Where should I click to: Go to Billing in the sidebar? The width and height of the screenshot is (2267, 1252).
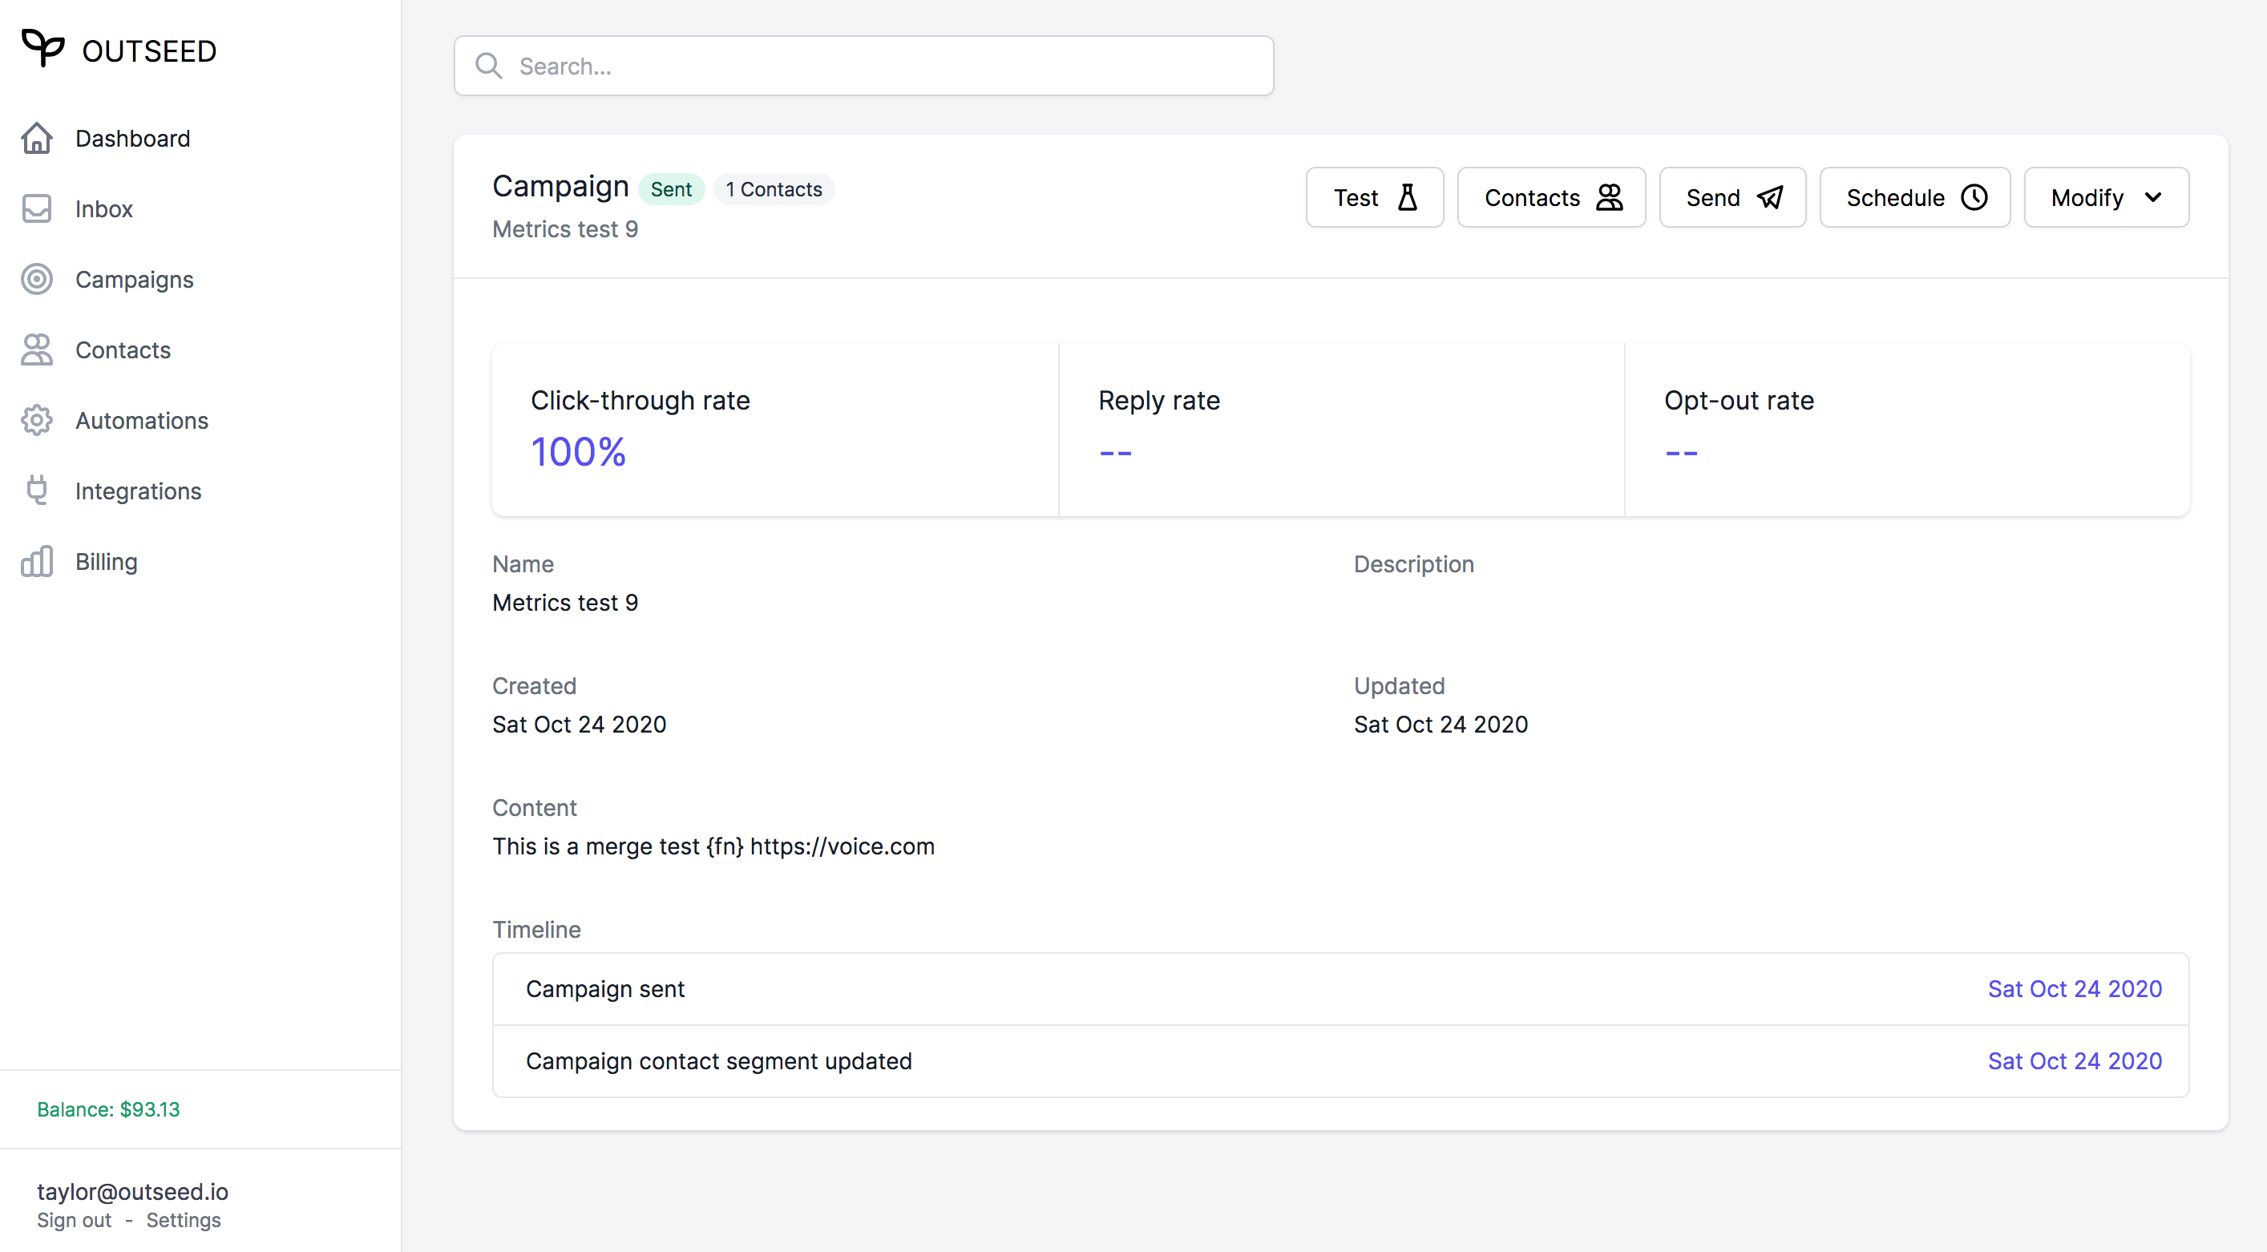[x=107, y=561]
